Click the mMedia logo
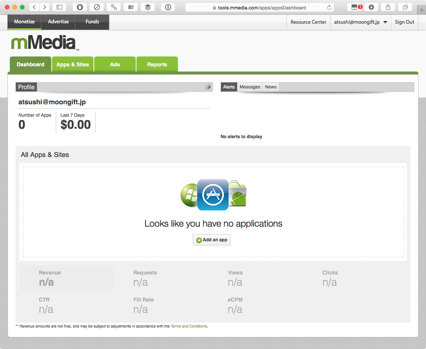Image resolution: width=426 pixels, height=349 pixels. point(45,43)
